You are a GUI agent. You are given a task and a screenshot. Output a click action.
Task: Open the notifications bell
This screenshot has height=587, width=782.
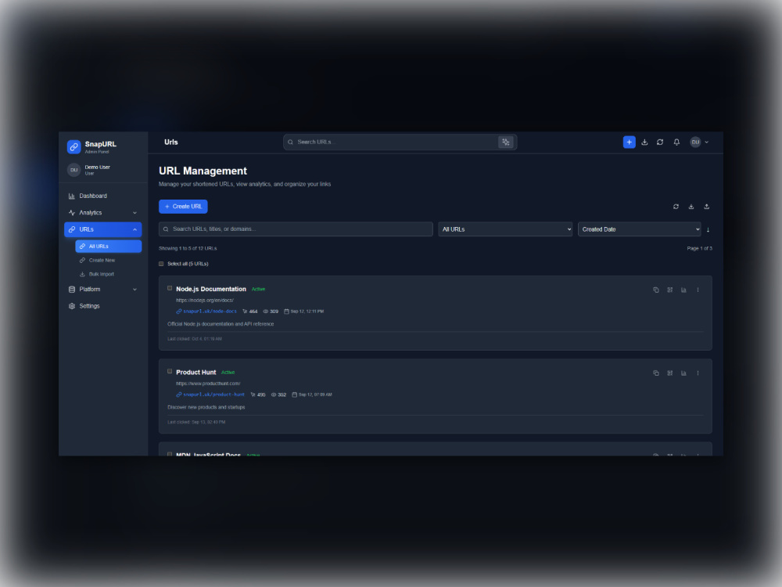click(x=676, y=142)
